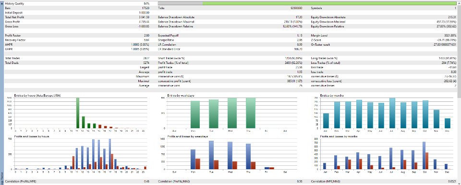461x185 pixels.
Task: Click the Profits and losses by hours title
Action: [x=32, y=137]
